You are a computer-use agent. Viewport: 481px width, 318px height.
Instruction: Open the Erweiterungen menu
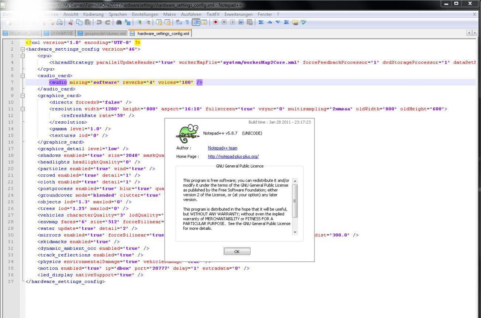click(x=239, y=14)
